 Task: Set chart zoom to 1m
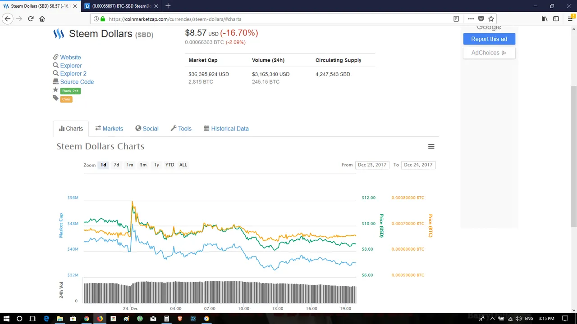(130, 165)
